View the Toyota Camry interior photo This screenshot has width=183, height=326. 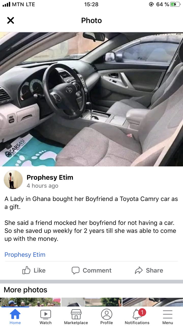[91, 99]
